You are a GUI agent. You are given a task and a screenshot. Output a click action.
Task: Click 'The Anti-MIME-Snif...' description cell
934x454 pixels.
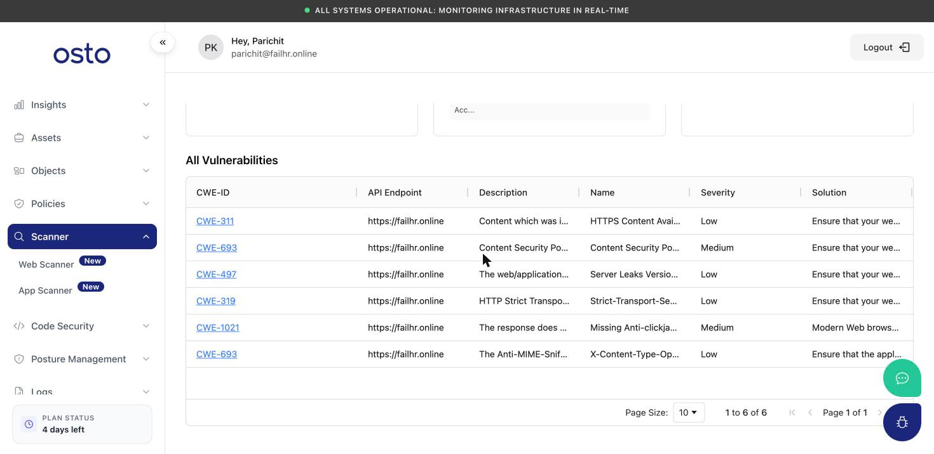coord(523,354)
